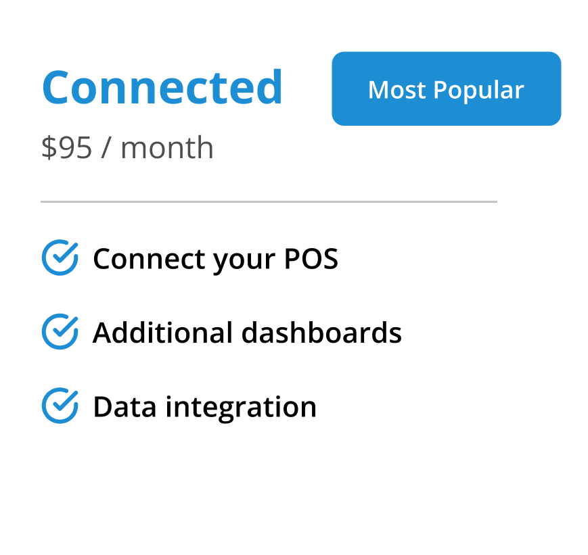This screenshot has width=588, height=555.
Task: Click the word Popular on the blue badge
Action: (x=478, y=90)
